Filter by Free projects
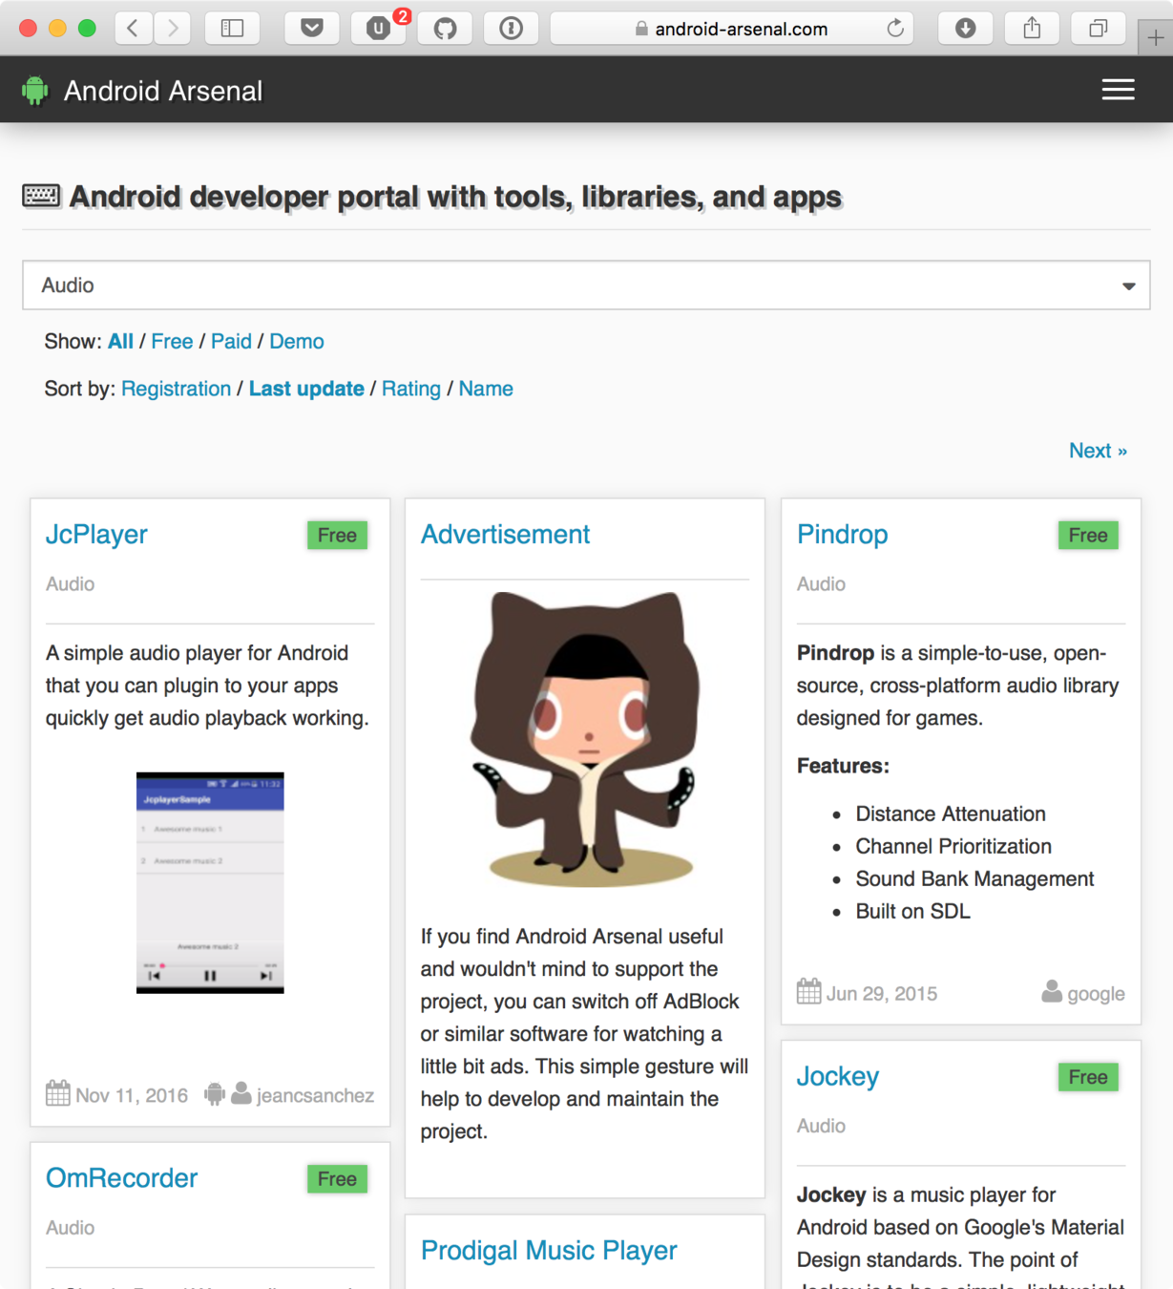The width and height of the screenshot is (1173, 1289). pyautogui.click(x=172, y=342)
